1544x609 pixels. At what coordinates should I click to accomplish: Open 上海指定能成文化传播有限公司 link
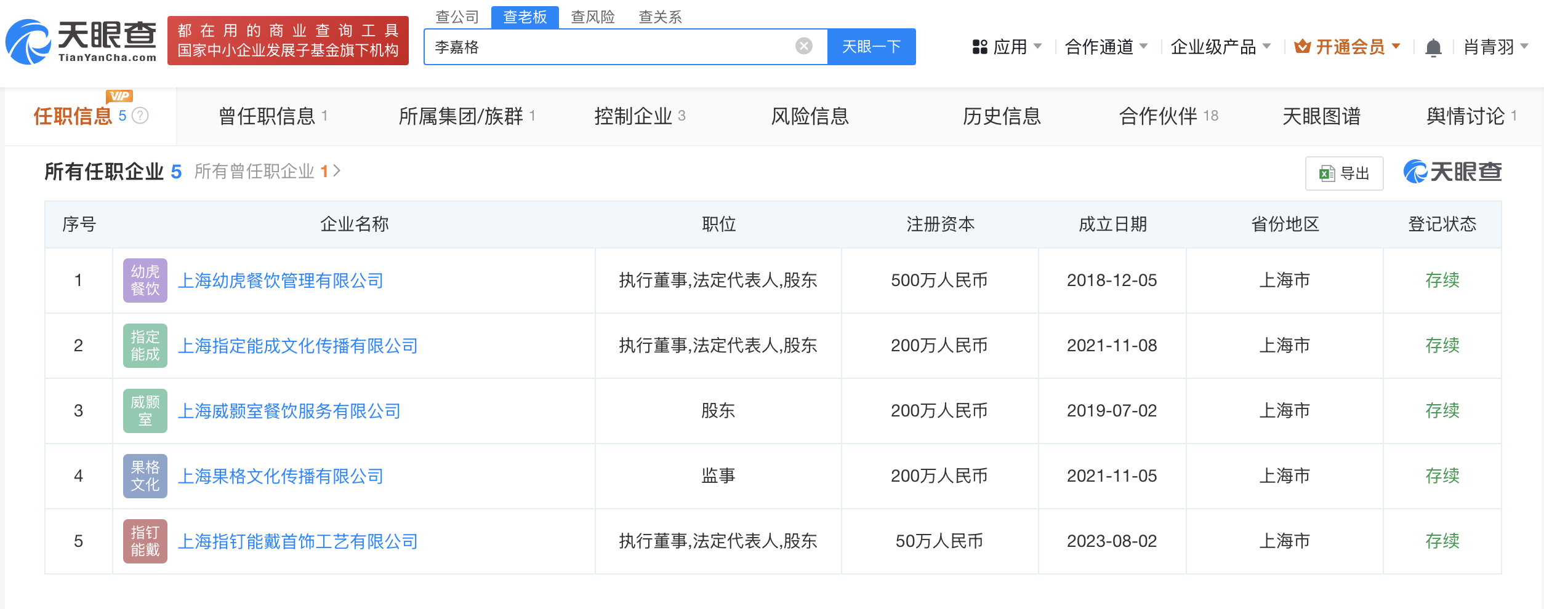[x=298, y=346]
